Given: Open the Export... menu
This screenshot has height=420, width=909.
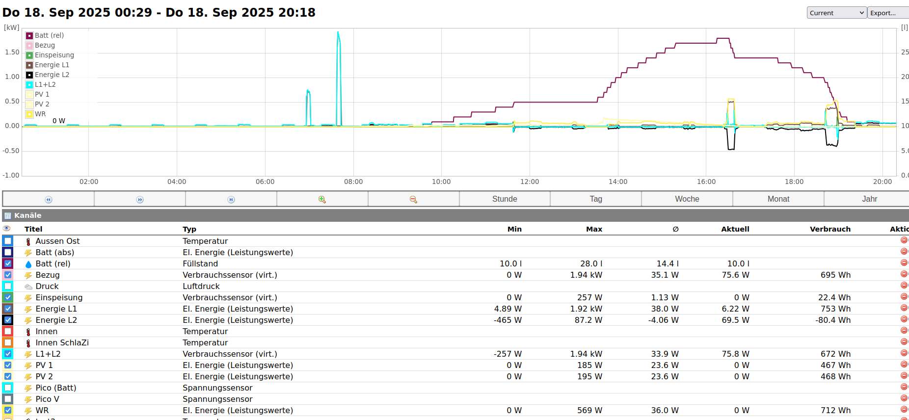Looking at the screenshot, I should tap(887, 13).
